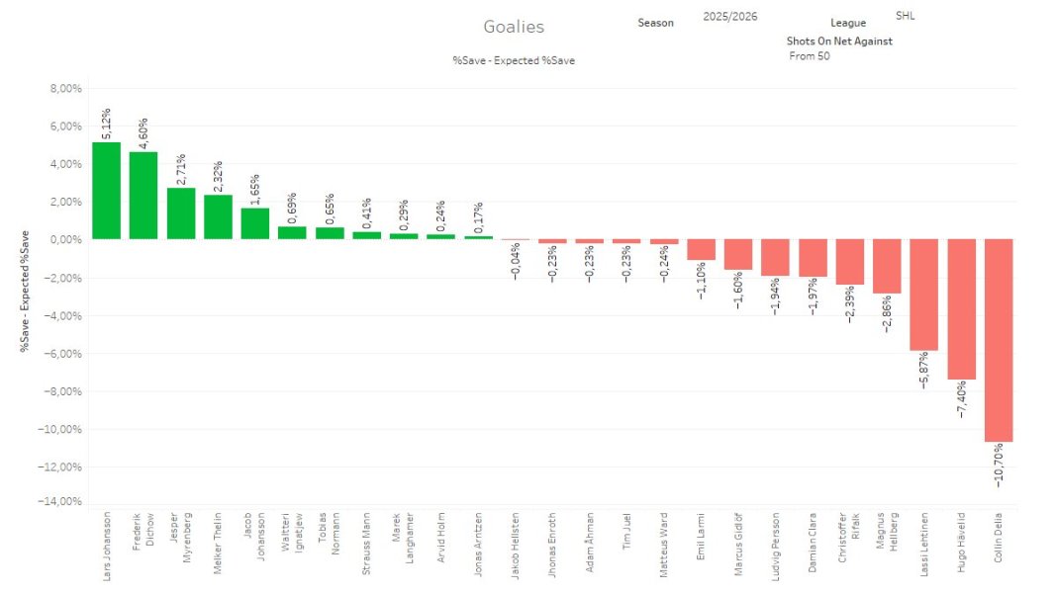Click the 5,12% data label
The image size is (1056, 593).
click(106, 125)
